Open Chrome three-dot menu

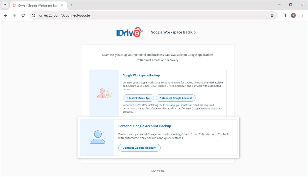[302, 15]
